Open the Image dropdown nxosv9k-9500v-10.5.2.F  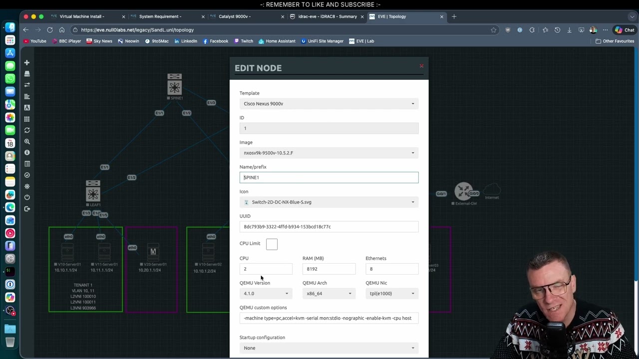click(x=329, y=153)
